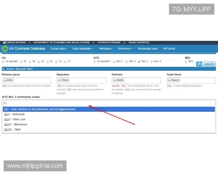The width and height of the screenshot is (218, 175).
Task: Click the United Nations emblem icon
Action: [4, 43]
